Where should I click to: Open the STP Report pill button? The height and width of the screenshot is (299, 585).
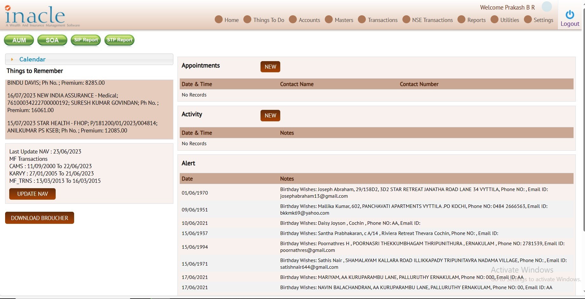pos(119,40)
